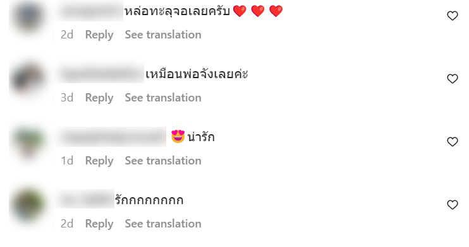Like the รักกกกกกกก comment with heart icon
Viewport: 469px width, 247px height.
[x=453, y=205]
